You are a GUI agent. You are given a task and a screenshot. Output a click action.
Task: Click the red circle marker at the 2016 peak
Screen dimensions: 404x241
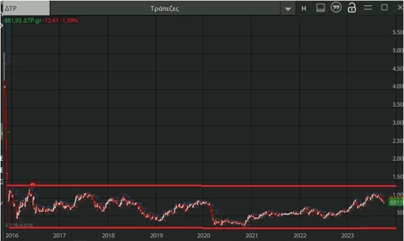coord(32,184)
